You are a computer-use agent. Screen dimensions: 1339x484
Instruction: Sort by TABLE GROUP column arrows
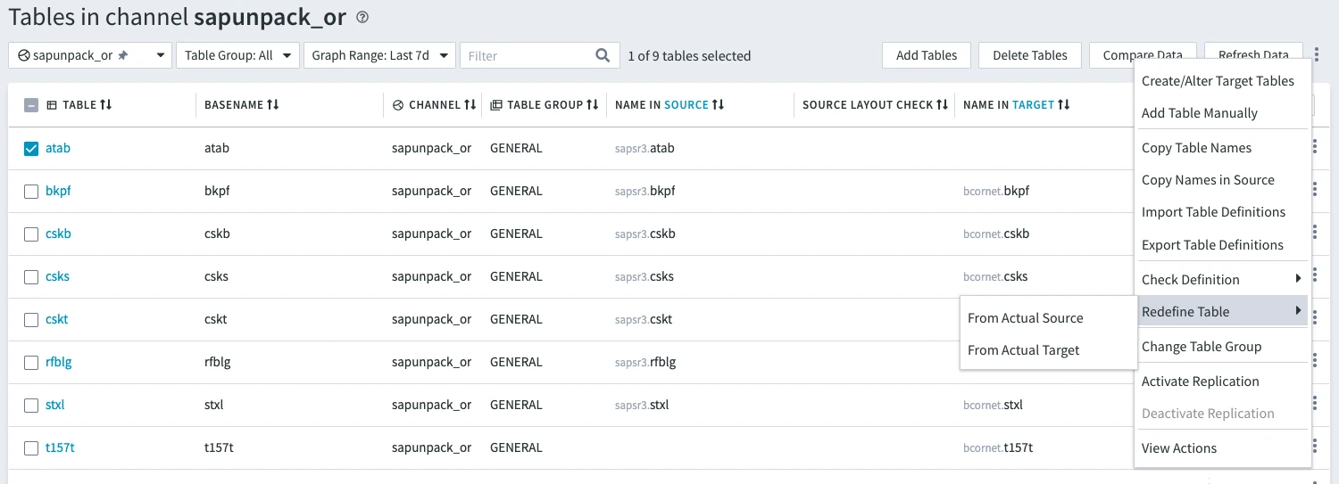pyautogui.click(x=592, y=105)
